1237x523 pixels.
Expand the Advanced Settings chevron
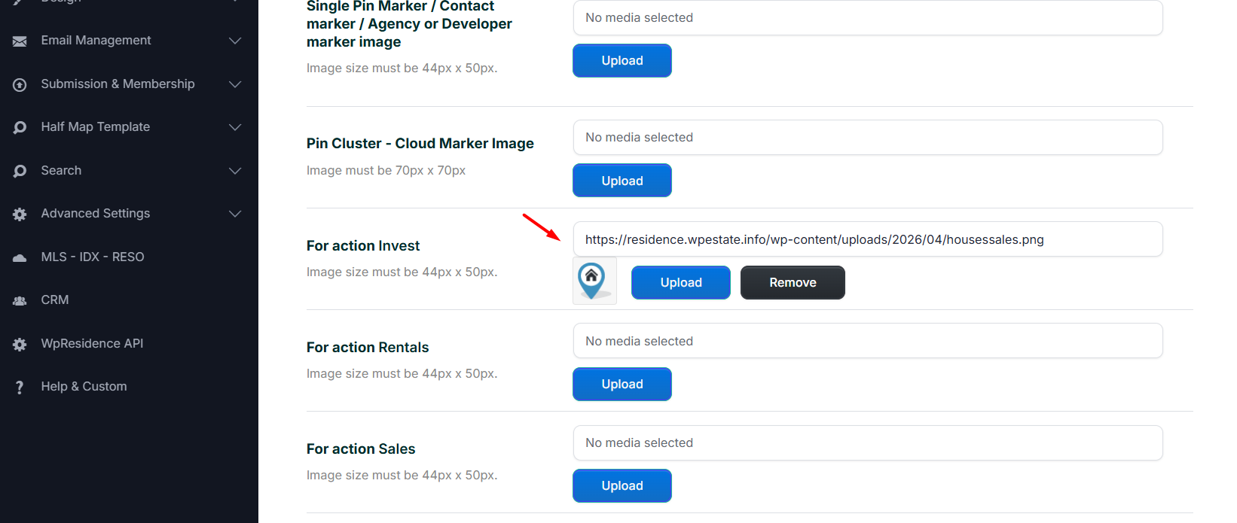pyautogui.click(x=235, y=214)
